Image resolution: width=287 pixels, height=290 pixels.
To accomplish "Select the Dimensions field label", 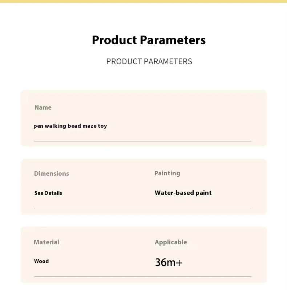I will pyautogui.click(x=51, y=173).
